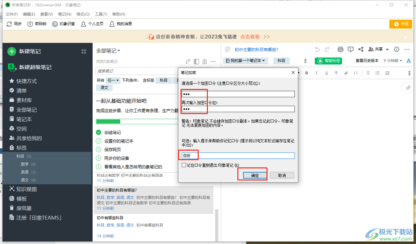
Task: Click the text color A icon
Action: coord(409,61)
